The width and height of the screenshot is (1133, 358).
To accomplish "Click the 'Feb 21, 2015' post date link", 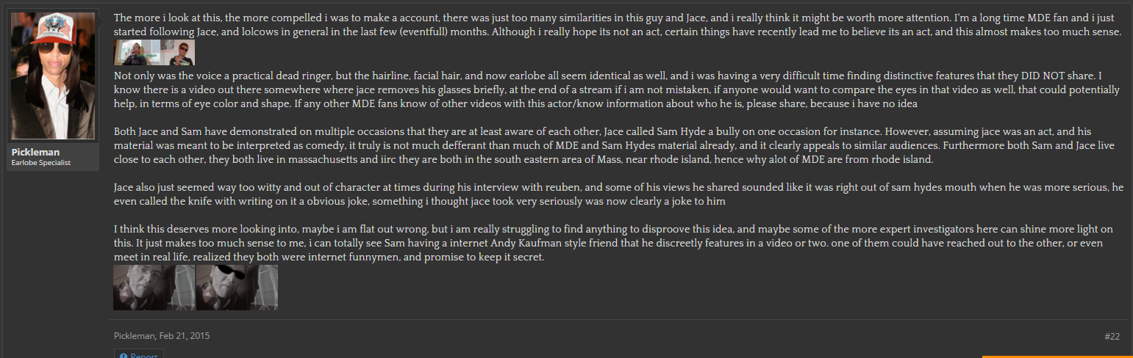I will click(x=184, y=336).
